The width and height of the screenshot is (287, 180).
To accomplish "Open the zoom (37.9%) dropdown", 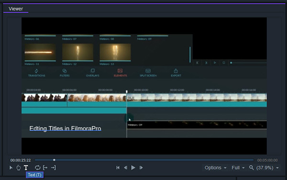I will click(x=267, y=168).
